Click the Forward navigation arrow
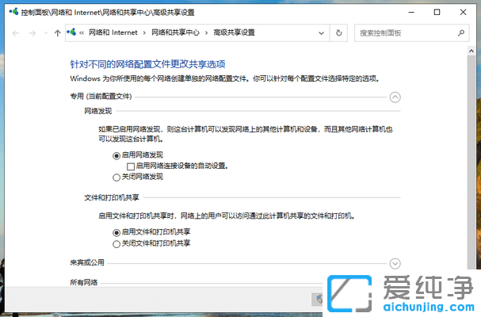Viewport: 481px width, 317px height. pos(31,33)
